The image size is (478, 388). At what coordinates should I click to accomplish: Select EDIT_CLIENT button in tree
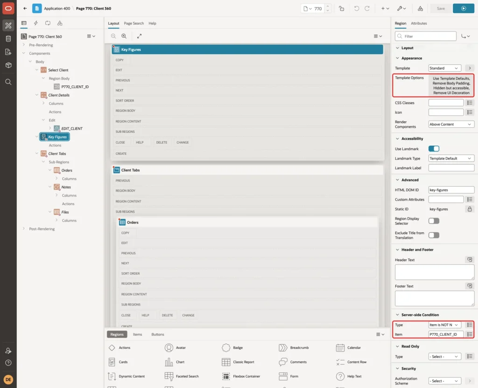click(71, 129)
